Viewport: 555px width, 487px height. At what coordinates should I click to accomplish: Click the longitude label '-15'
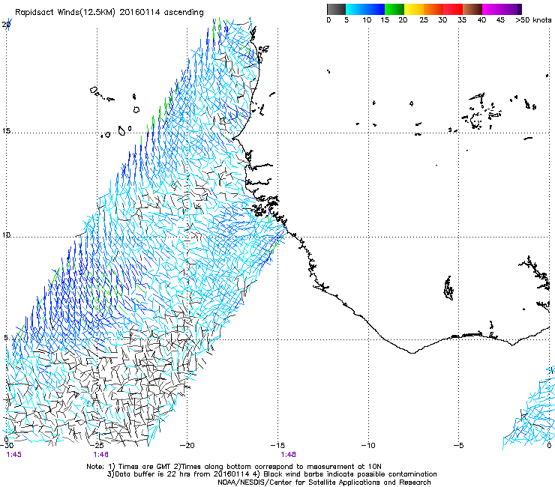point(277,445)
